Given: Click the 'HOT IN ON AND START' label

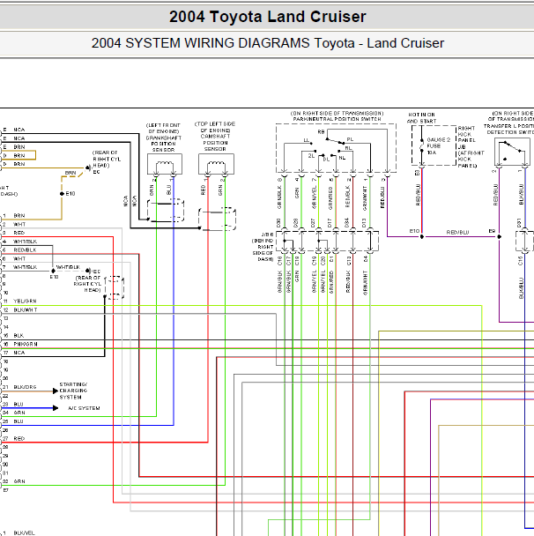Looking at the screenshot, I should tap(421, 117).
